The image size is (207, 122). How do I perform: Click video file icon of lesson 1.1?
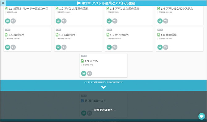pyautogui.click(x=6, y=8)
